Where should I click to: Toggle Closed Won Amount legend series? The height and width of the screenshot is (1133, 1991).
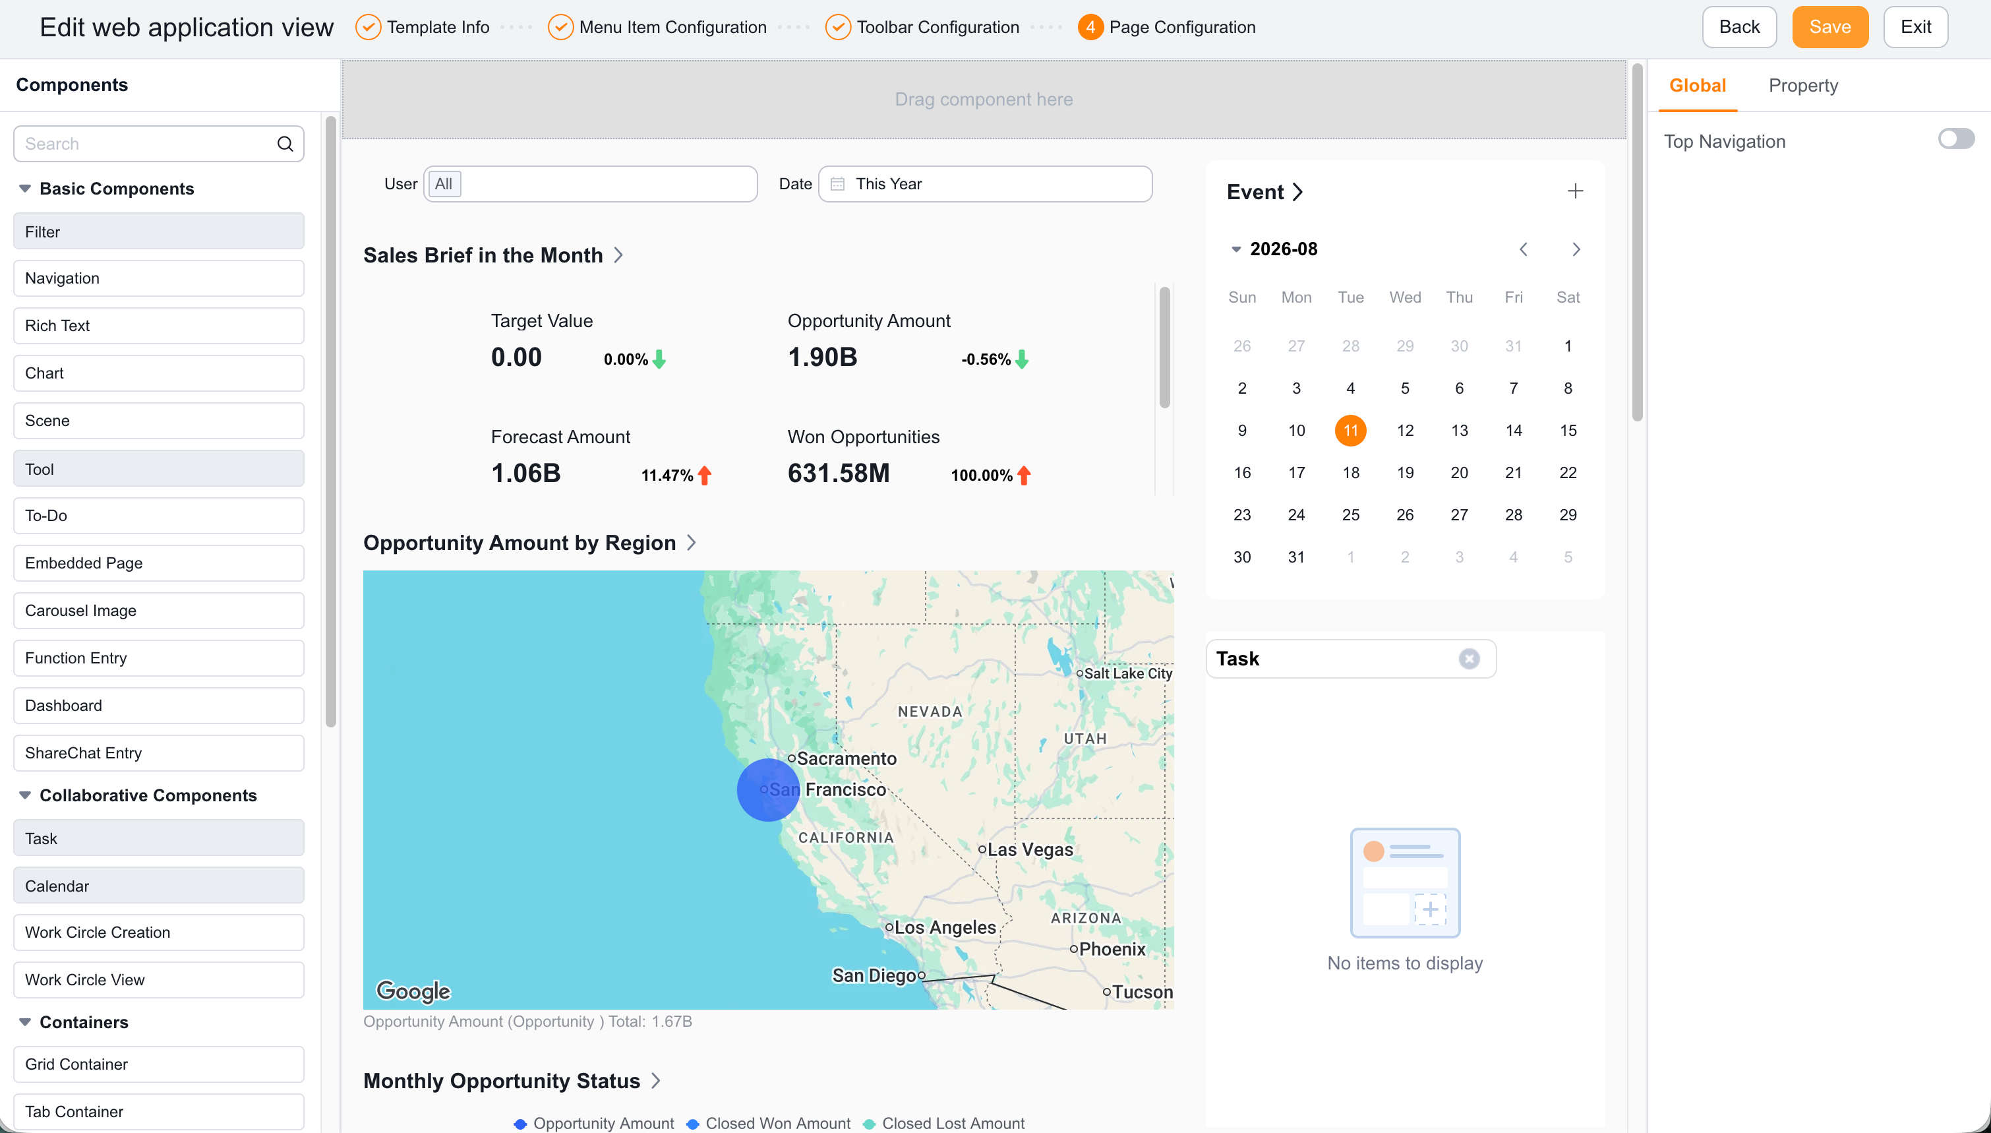point(769,1123)
